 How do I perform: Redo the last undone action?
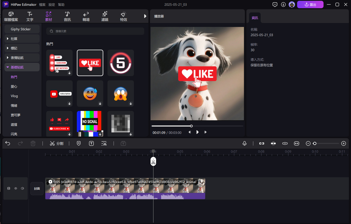coord(20,143)
